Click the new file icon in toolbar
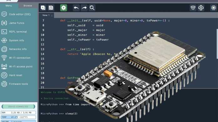Screen dimensions: 218x122 pos(43,8)
